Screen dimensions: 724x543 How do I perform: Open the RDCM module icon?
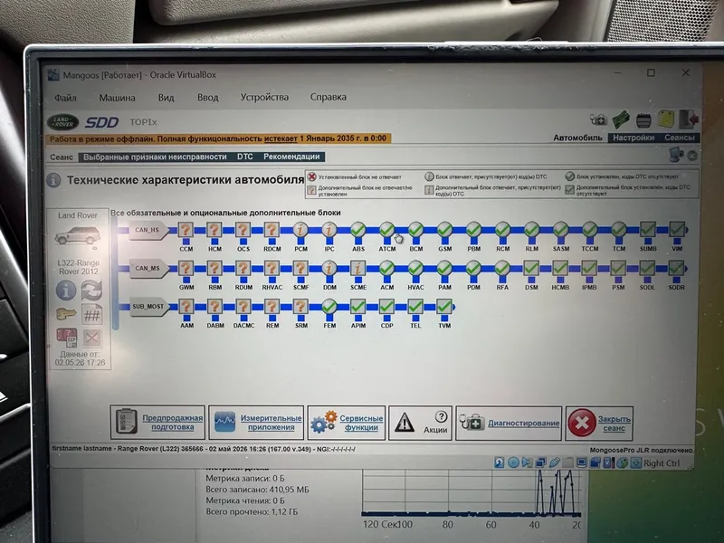[x=272, y=230]
